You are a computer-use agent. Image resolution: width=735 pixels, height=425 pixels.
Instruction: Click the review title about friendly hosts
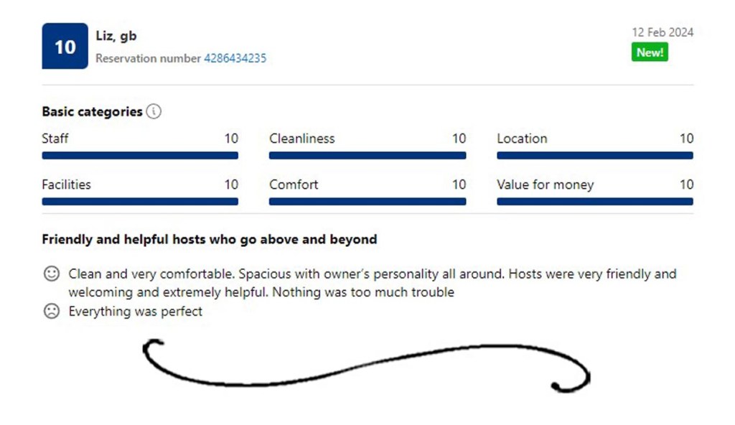tap(210, 240)
